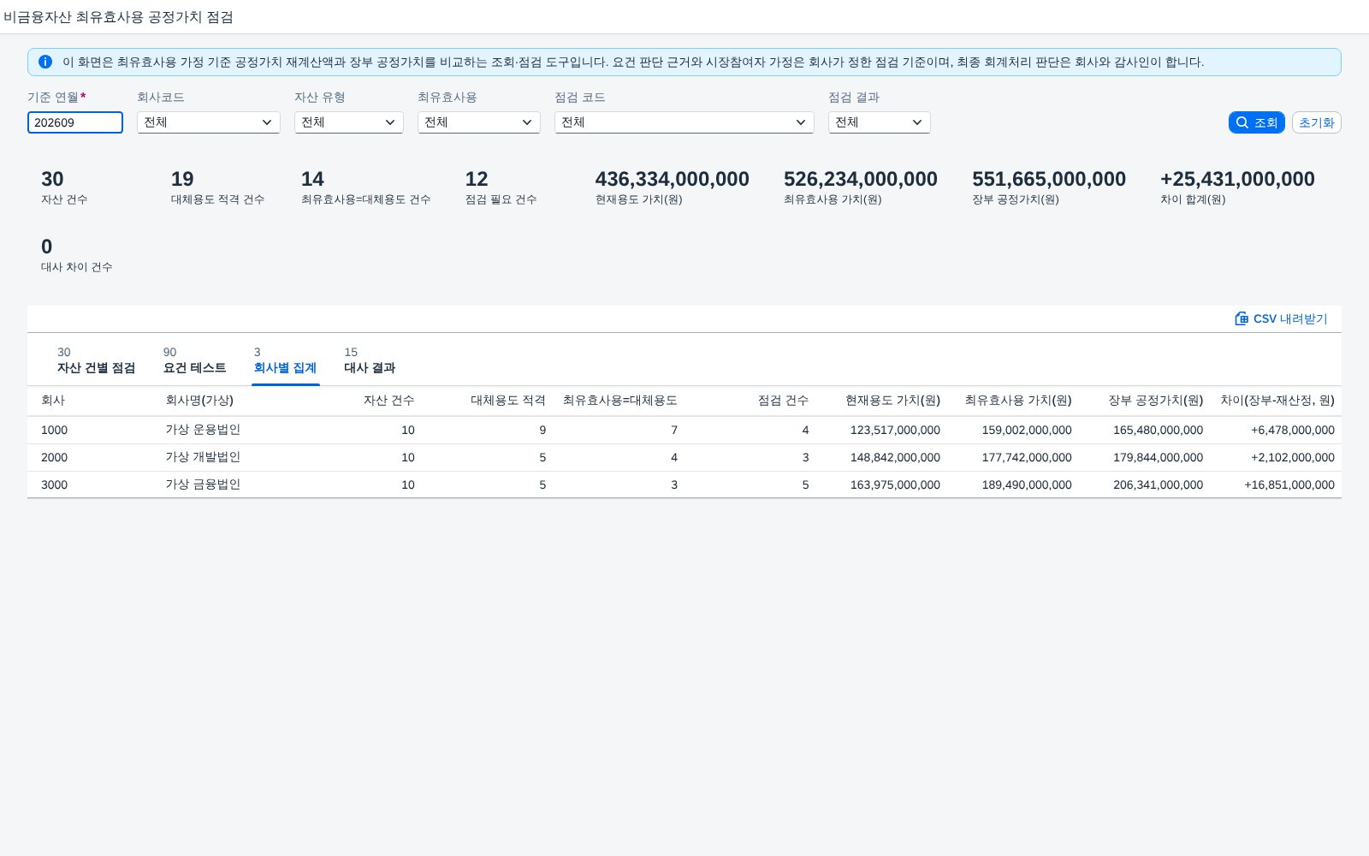Click the 148,842,000,000 current-use value
Screen dimensions: 1369x856
(x=895, y=457)
